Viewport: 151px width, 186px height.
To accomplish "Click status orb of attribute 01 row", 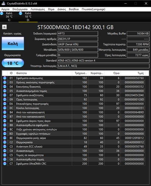I will (5, 78).
